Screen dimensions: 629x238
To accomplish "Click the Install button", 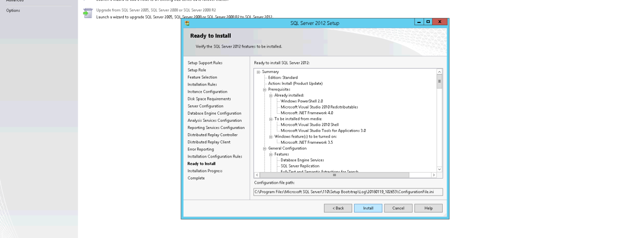I will click(368, 208).
